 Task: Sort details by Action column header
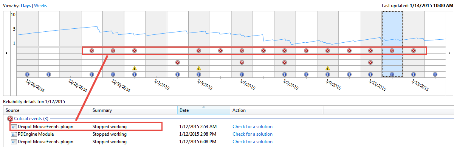click(x=276, y=110)
